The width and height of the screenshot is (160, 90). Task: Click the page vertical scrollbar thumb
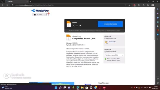point(154,24)
